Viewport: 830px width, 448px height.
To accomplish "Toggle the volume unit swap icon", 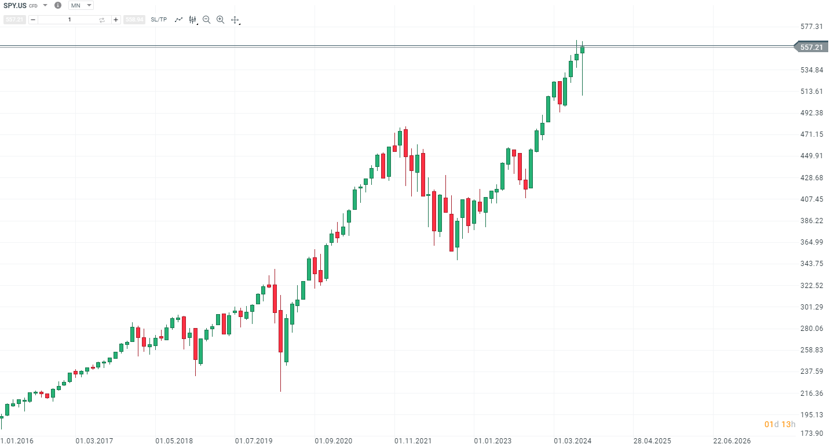I will click(x=102, y=20).
